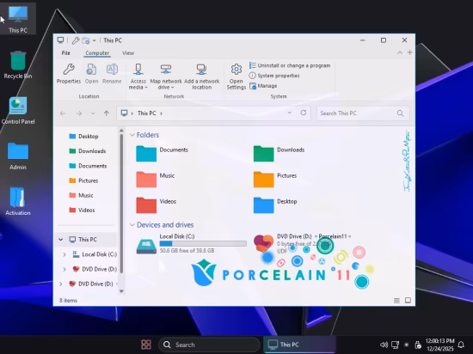
Task: Select the This PC desktop icon
Action: pyautogui.click(x=18, y=19)
